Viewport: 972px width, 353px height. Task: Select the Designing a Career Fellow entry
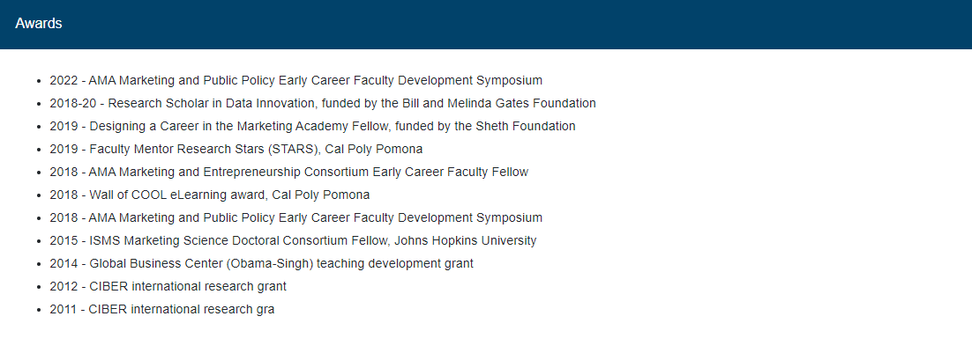pyautogui.click(x=312, y=126)
